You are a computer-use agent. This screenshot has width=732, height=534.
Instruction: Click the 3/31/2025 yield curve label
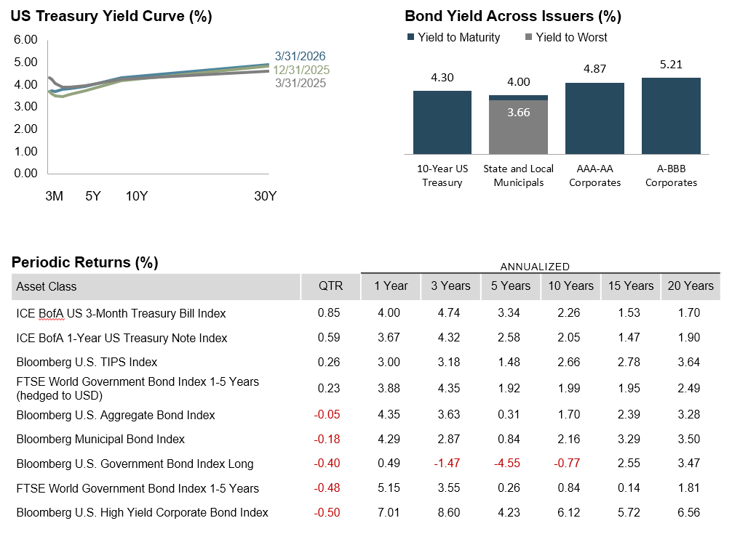[300, 83]
